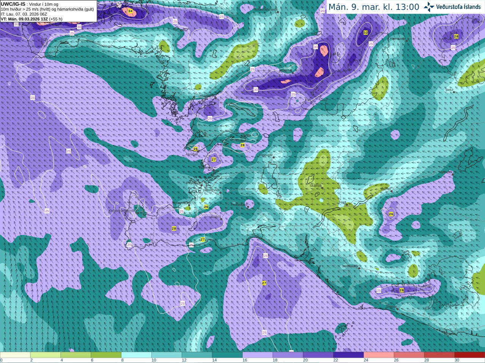485x363 pixels.
Task: Select the Vatnsfell station label
Action: [446, 172]
